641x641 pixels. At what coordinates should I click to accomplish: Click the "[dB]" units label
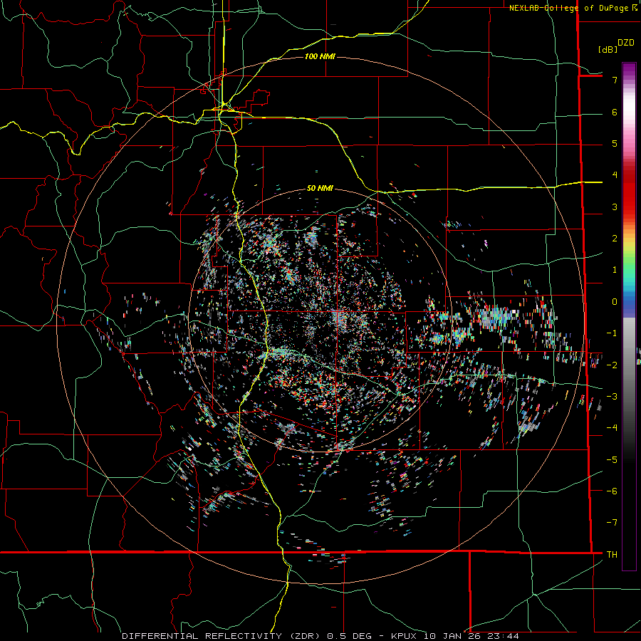608,49
